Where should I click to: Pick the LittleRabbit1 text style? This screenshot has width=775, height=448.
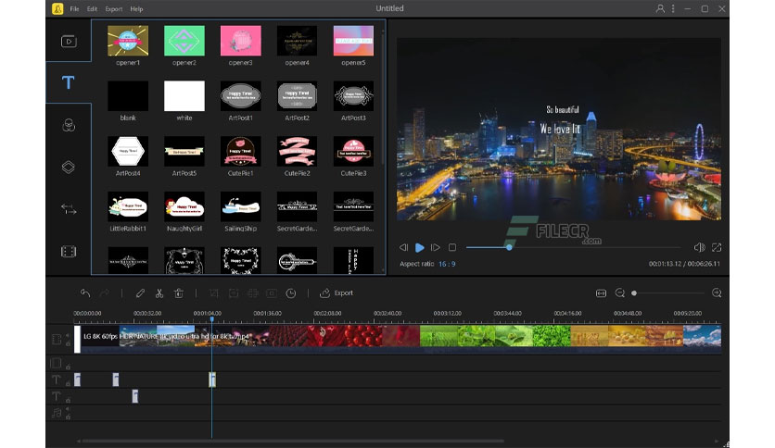pyautogui.click(x=128, y=206)
